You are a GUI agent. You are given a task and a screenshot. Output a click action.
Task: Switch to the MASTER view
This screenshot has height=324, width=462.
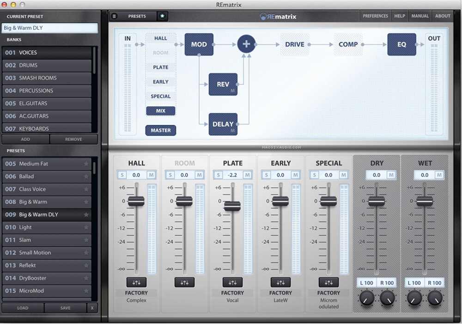[x=161, y=130]
